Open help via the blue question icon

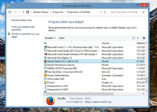[144, 38]
